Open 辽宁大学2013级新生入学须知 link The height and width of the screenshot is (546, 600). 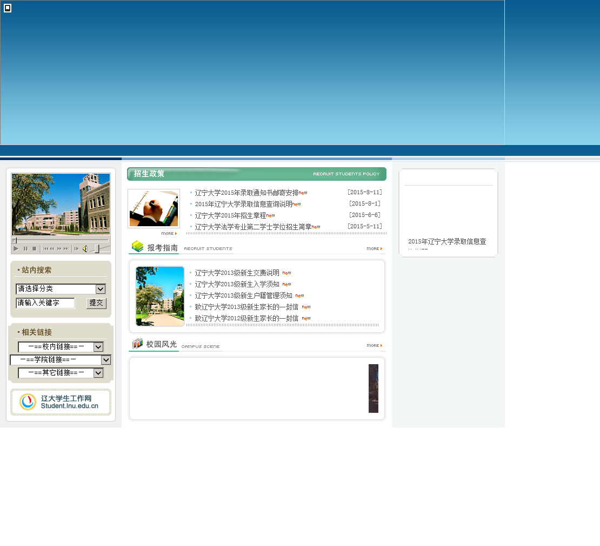click(x=237, y=284)
